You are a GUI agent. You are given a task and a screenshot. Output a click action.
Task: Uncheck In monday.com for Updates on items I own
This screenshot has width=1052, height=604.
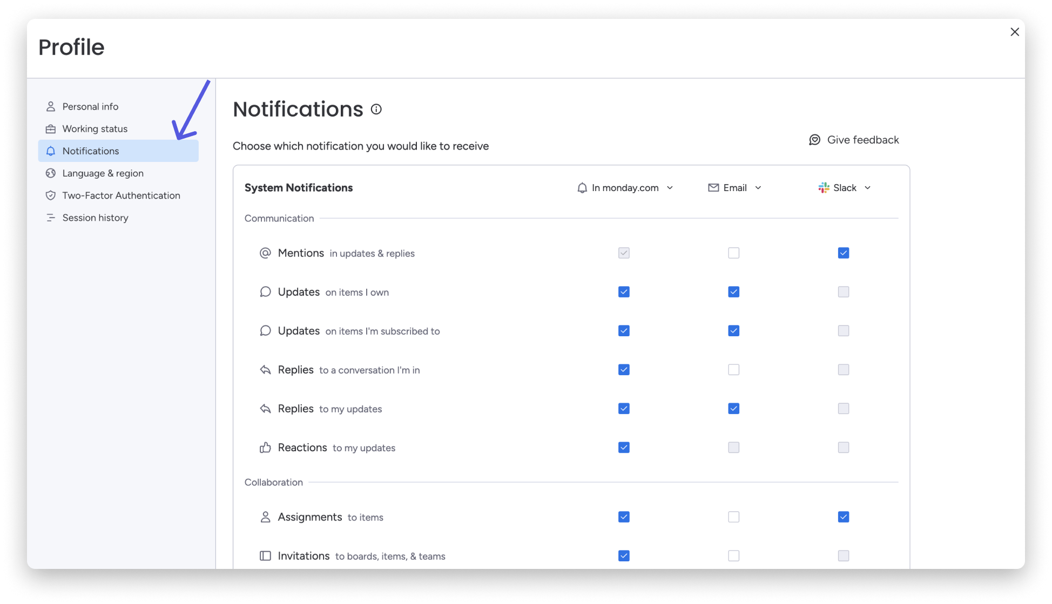pyautogui.click(x=624, y=292)
